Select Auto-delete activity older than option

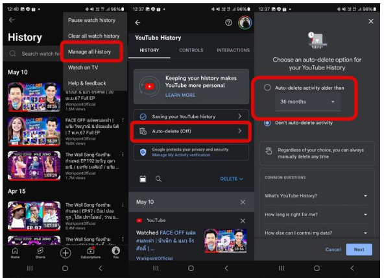pyautogui.click(x=267, y=88)
